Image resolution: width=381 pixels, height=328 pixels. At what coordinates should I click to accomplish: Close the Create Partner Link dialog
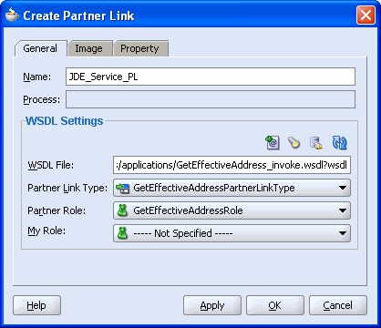366,15
